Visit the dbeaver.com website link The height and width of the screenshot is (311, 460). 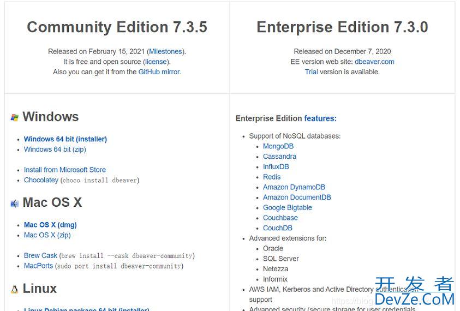tap(374, 62)
